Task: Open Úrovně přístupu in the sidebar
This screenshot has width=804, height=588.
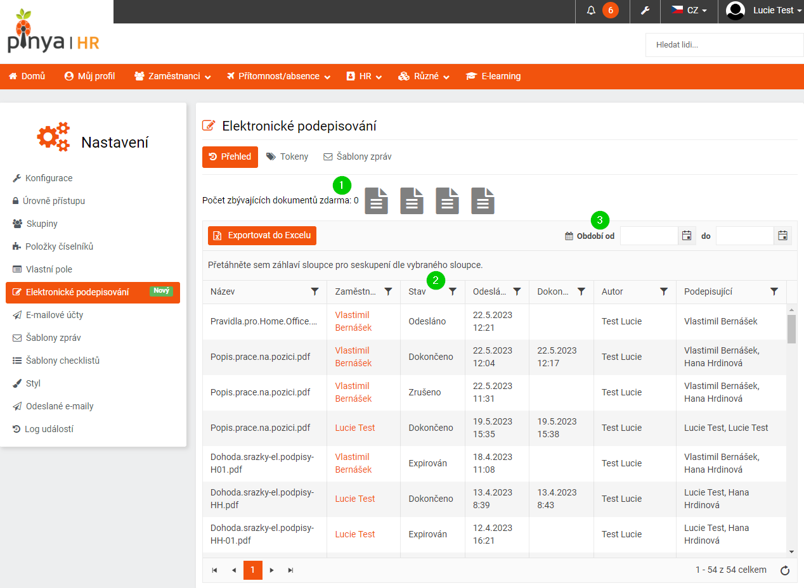Action: click(49, 201)
